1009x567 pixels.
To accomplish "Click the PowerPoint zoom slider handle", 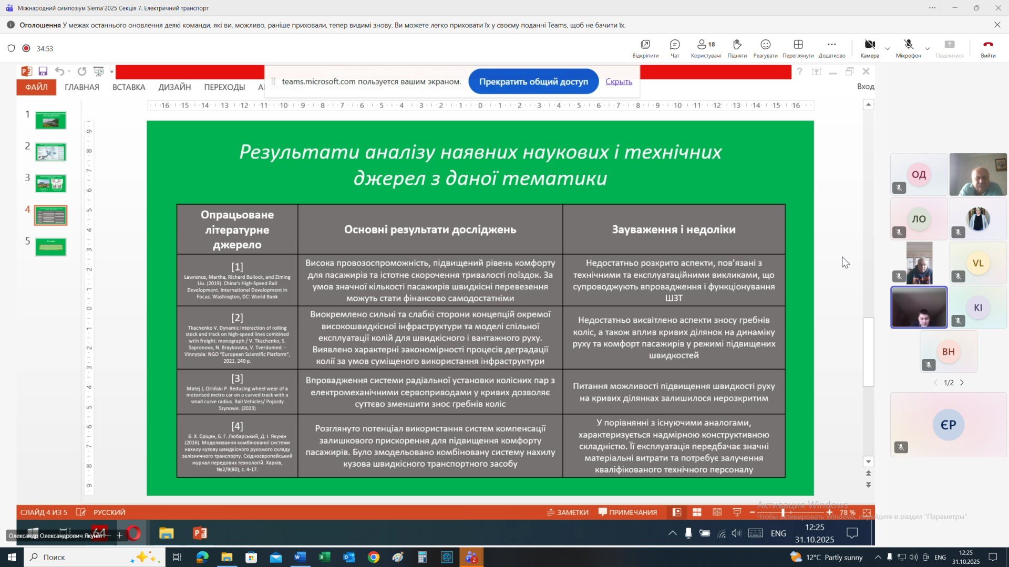I will point(783,512).
